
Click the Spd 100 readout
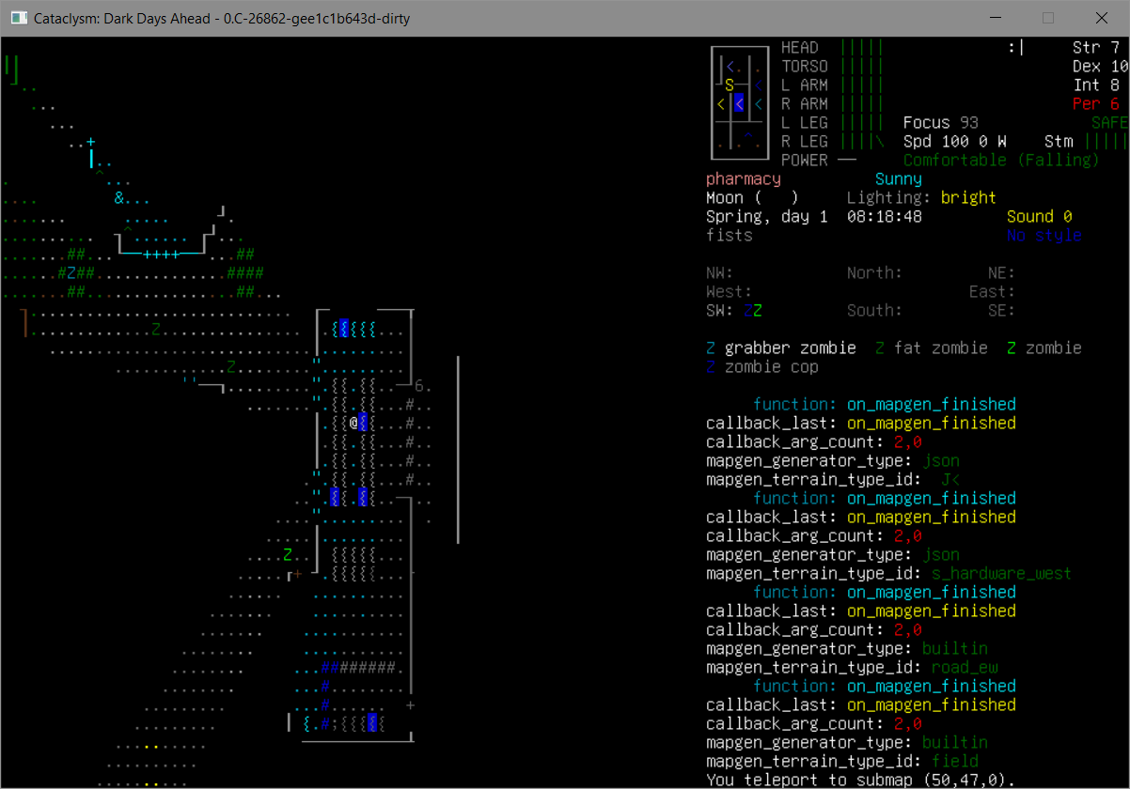pos(936,141)
